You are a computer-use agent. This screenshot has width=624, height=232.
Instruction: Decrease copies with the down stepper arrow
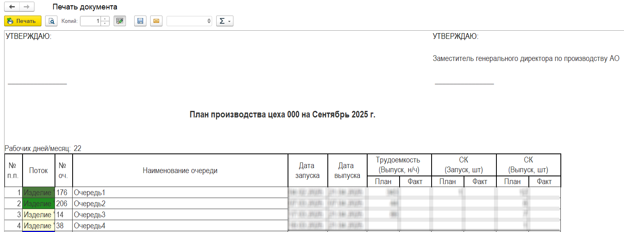pos(105,23)
